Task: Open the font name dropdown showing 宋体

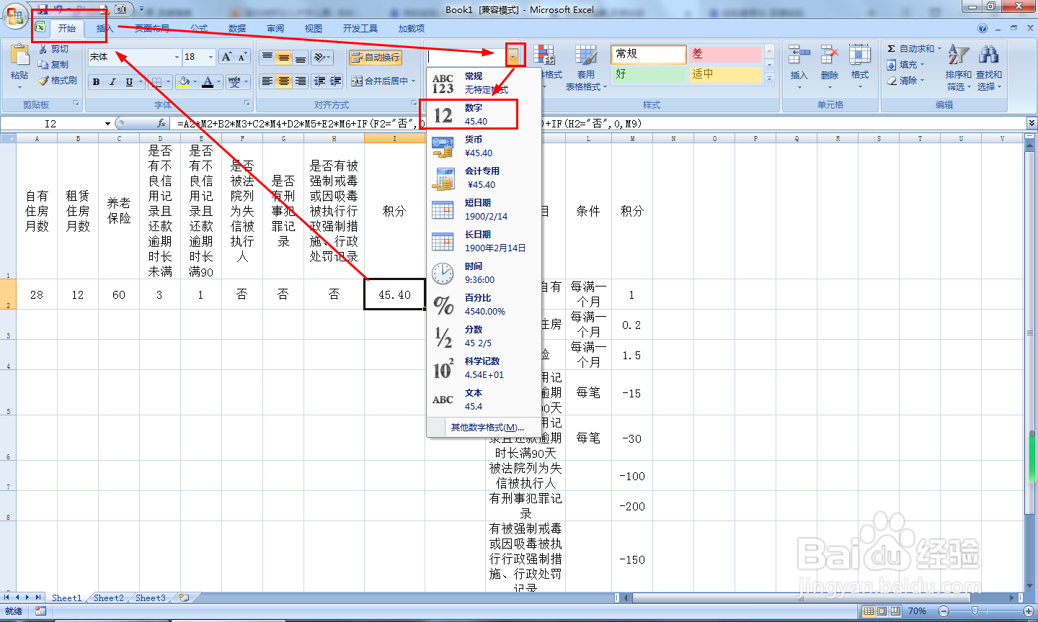Action: 177,57
